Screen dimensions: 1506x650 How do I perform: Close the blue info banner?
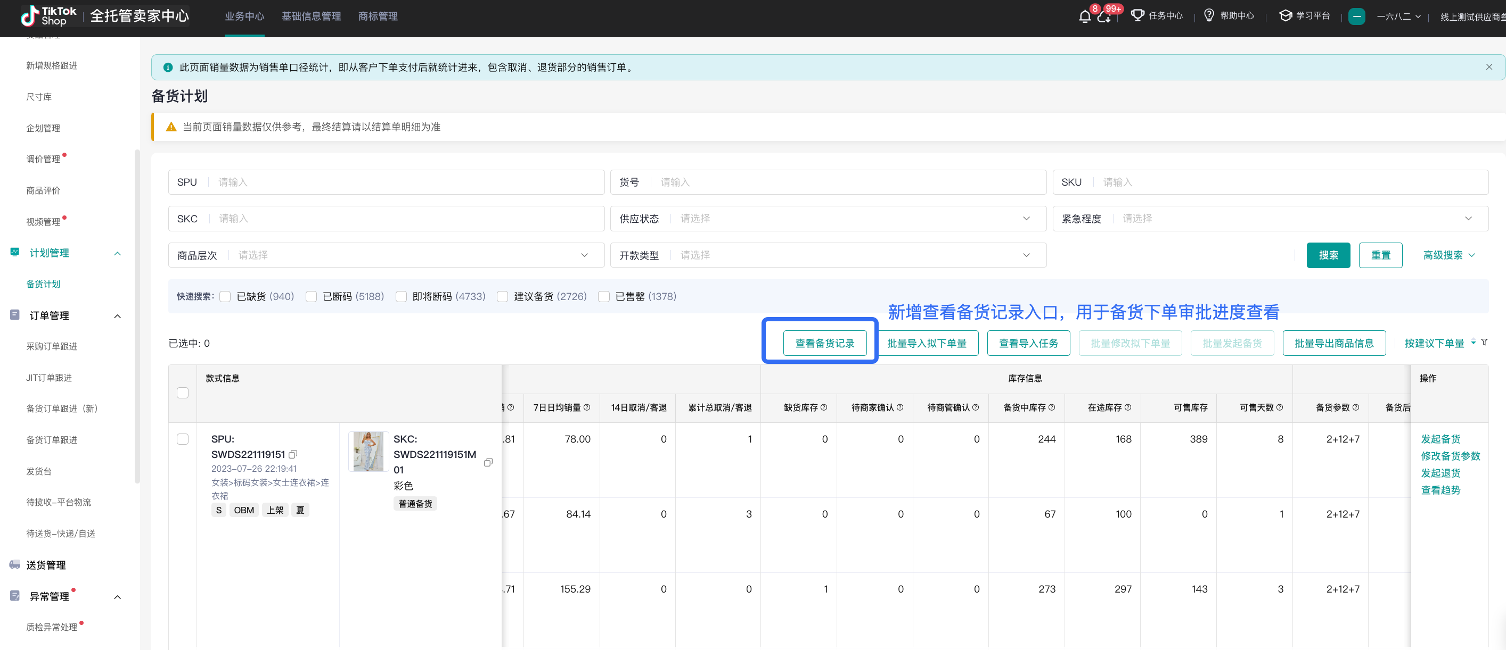[1488, 67]
